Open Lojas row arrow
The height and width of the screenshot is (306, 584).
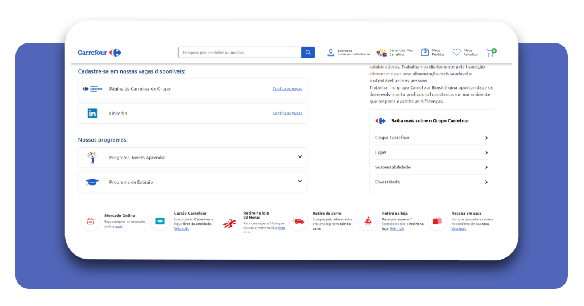click(486, 152)
